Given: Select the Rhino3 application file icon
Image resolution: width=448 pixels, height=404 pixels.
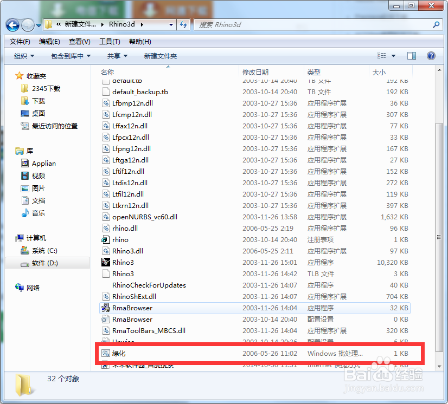Looking at the screenshot, I should click(x=106, y=262).
